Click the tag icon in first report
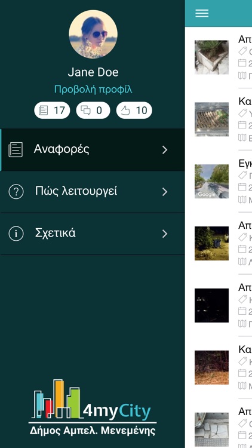Image resolution: width=252 pixels, height=448 pixels. tap(242, 51)
